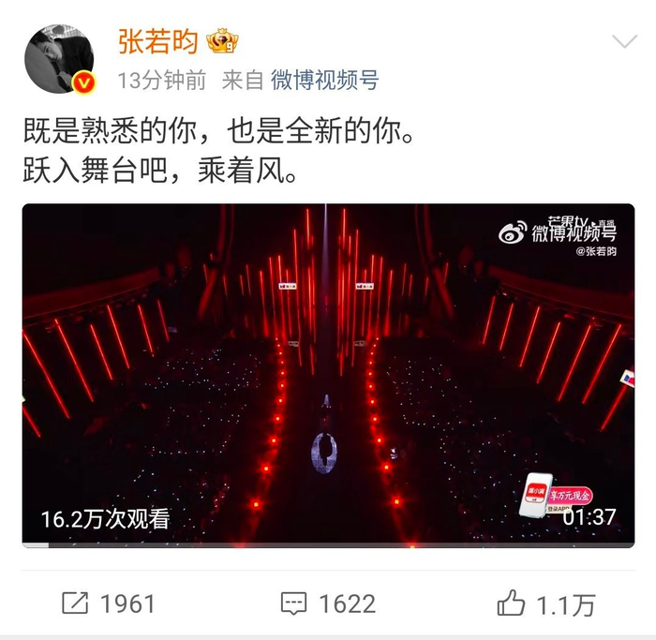
Task: Click the orange verified V badge
Action: coord(83,82)
